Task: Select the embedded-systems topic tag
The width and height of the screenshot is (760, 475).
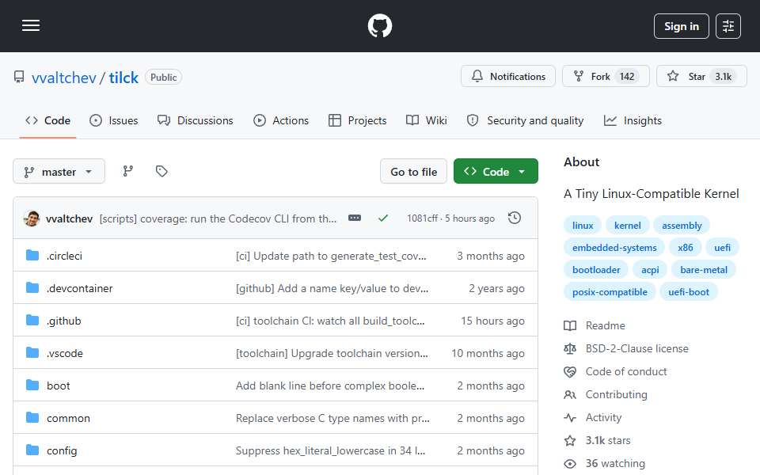Action: (614, 248)
